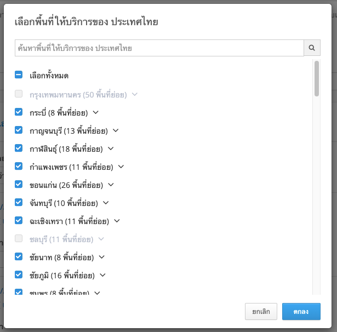Uncheck the กาญจนบุรี checkbox
The width and height of the screenshot is (337, 332).
pos(19,130)
